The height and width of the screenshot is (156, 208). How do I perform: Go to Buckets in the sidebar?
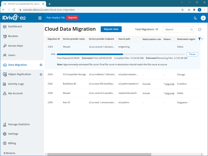[13, 36]
